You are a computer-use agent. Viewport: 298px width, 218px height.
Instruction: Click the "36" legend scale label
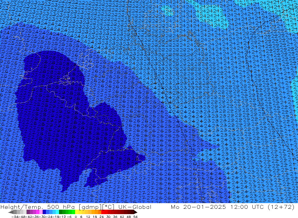coord(115,217)
